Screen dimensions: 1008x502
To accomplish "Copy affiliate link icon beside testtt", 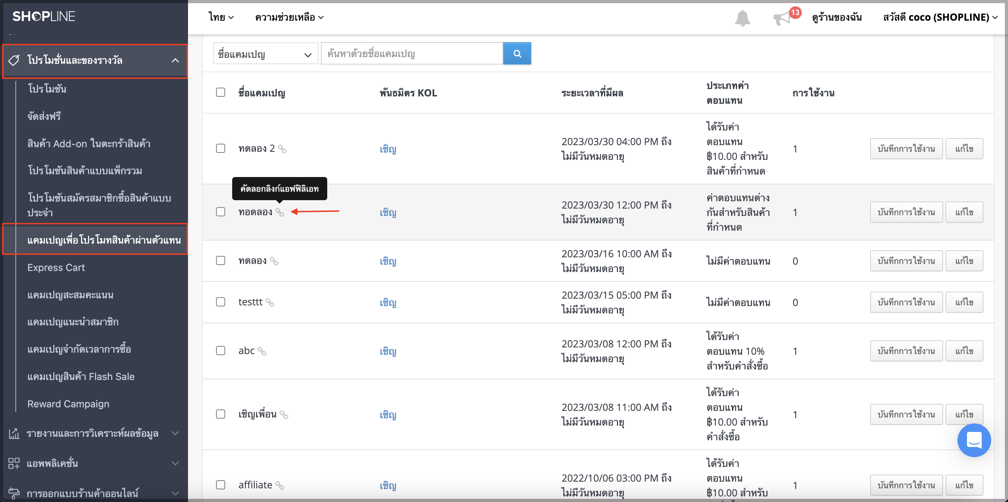I will 270,302.
